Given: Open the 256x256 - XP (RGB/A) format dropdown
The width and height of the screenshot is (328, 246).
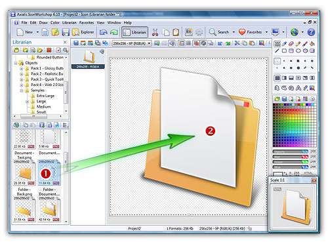Looking at the screenshot, I should [132, 43].
